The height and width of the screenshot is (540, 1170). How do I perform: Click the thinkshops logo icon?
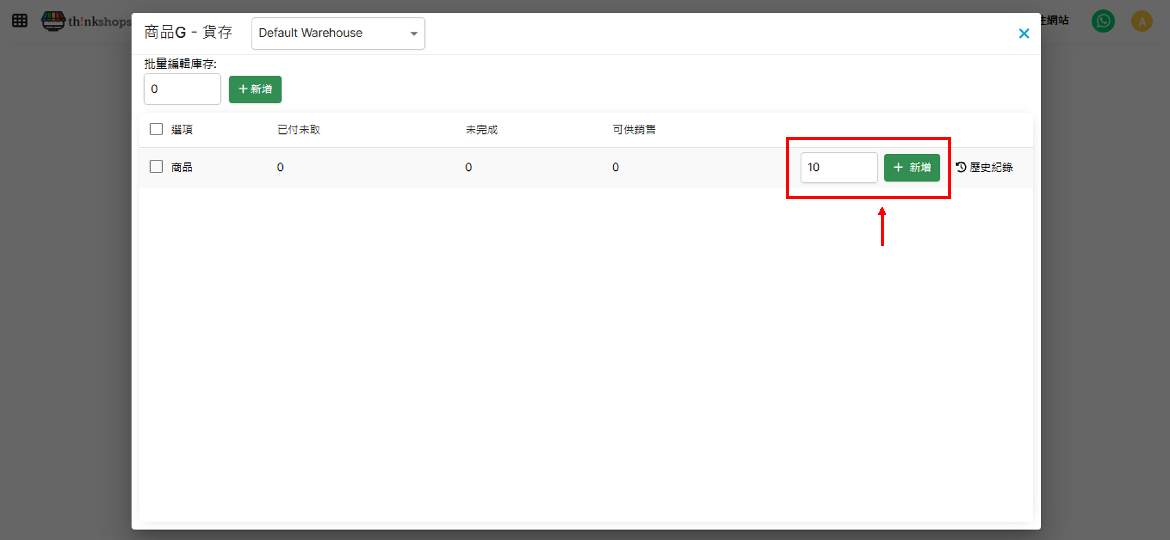[53, 21]
